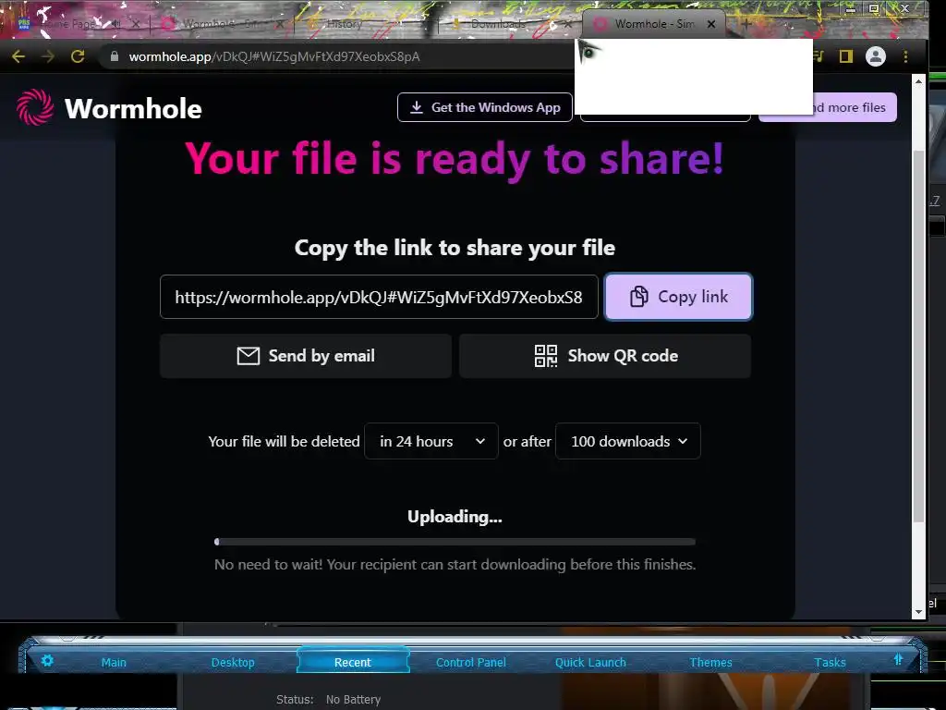The image size is (946, 710).
Task: Click the 'Uploading...' status text
Action: tap(455, 517)
